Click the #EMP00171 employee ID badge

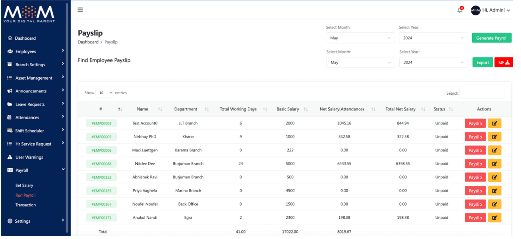[x=101, y=218]
